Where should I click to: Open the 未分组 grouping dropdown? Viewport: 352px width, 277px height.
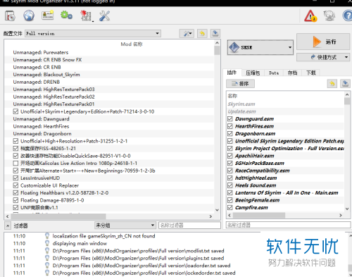[125, 226]
